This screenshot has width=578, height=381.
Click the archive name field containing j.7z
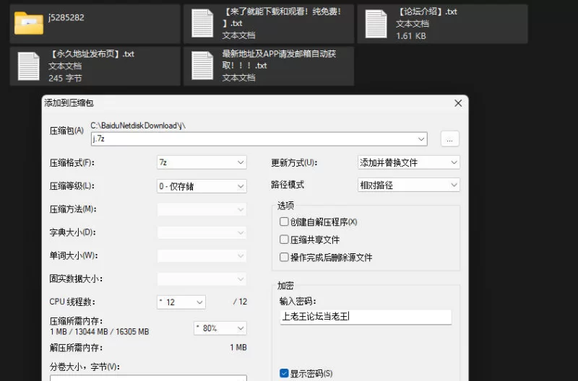(259, 139)
